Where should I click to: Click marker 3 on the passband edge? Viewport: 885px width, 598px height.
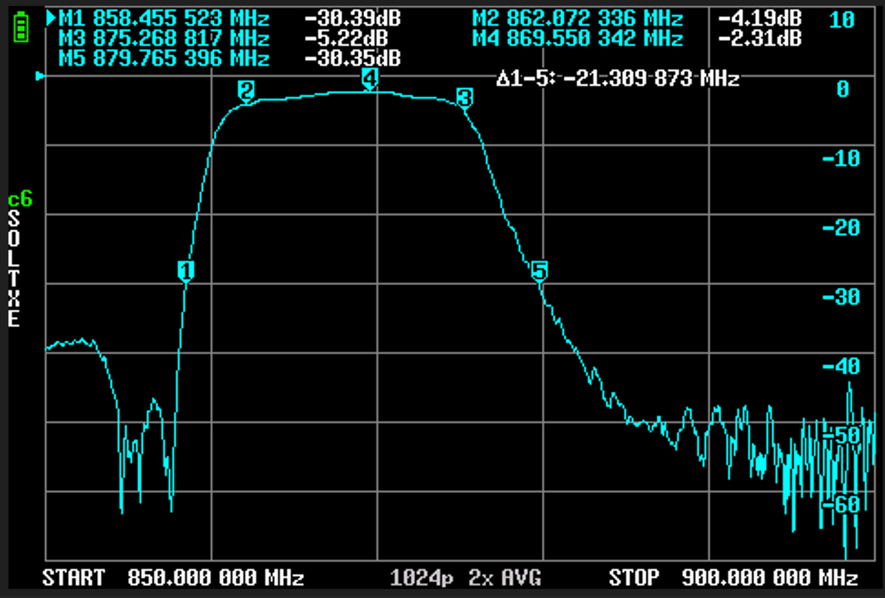465,98
